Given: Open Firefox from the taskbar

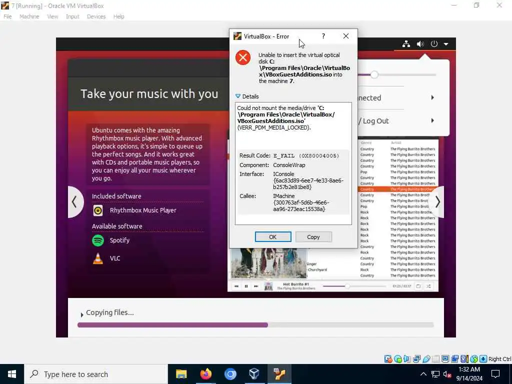Looking at the screenshot, I should click(x=205, y=374).
